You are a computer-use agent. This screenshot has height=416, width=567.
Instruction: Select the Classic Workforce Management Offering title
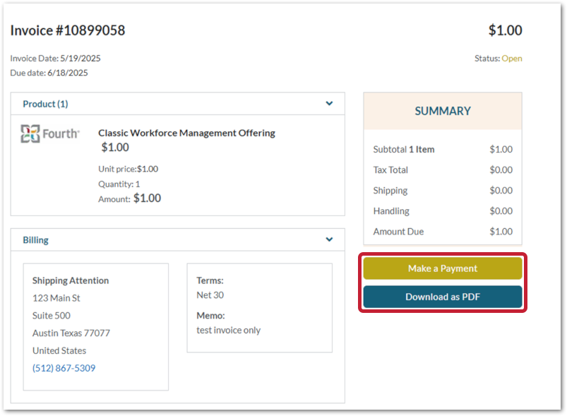(x=186, y=133)
